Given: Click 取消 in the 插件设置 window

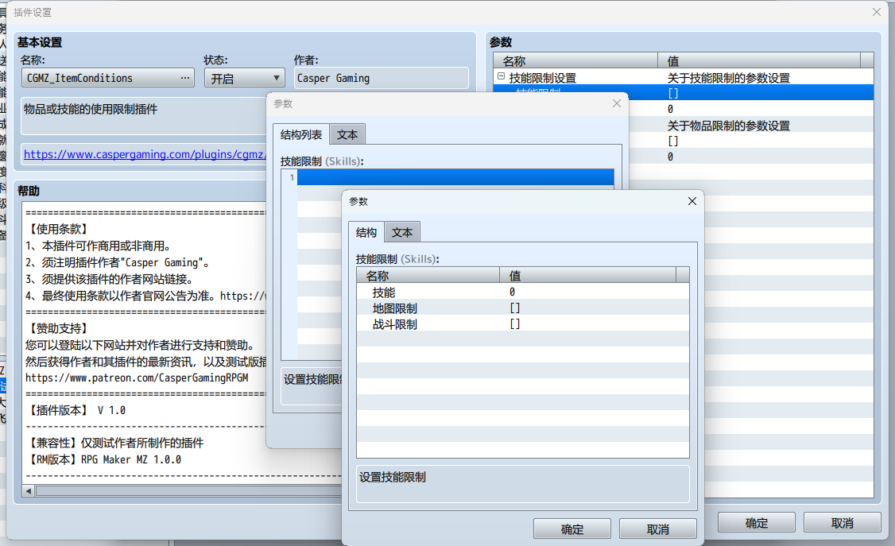Looking at the screenshot, I should 842,523.
